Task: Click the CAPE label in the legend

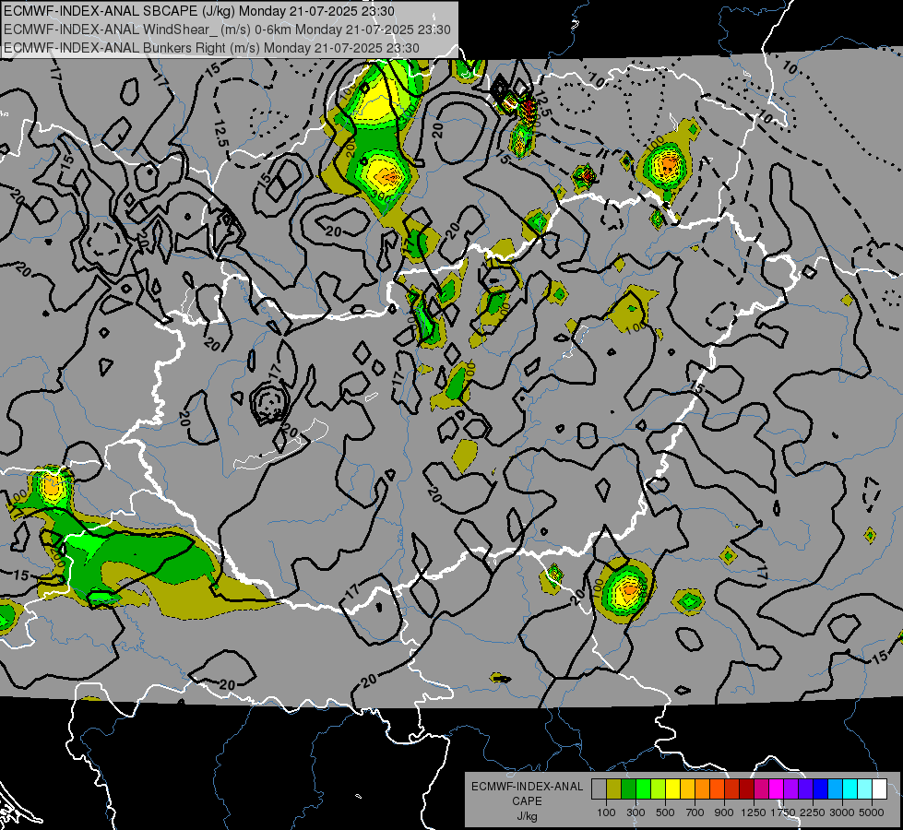Action: [x=527, y=801]
